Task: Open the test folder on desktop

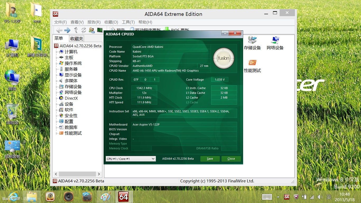Action: 37,13
